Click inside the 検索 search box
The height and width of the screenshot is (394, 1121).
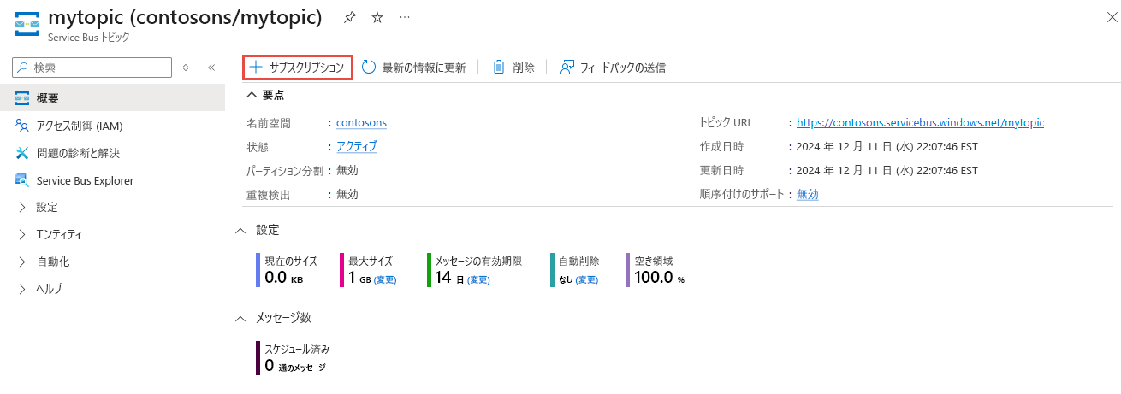pos(92,68)
